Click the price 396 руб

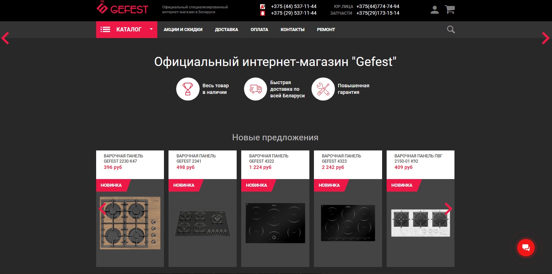tap(113, 167)
